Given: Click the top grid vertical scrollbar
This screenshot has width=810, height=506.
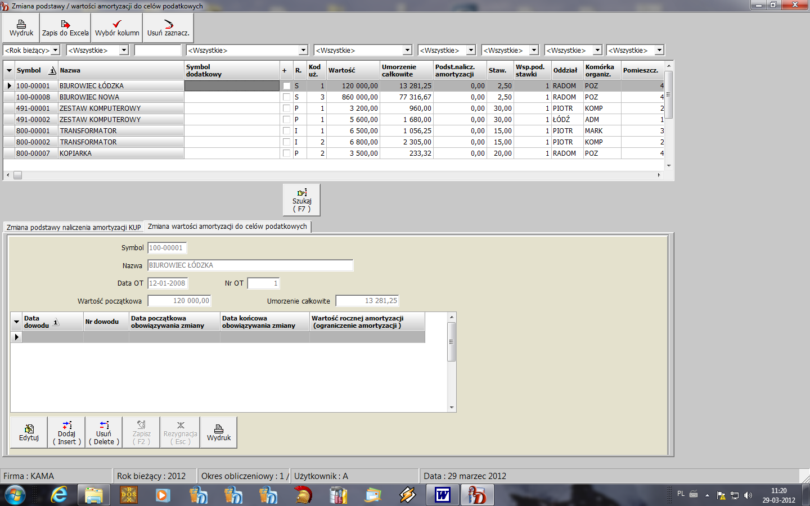Looking at the screenshot, I should [x=669, y=94].
